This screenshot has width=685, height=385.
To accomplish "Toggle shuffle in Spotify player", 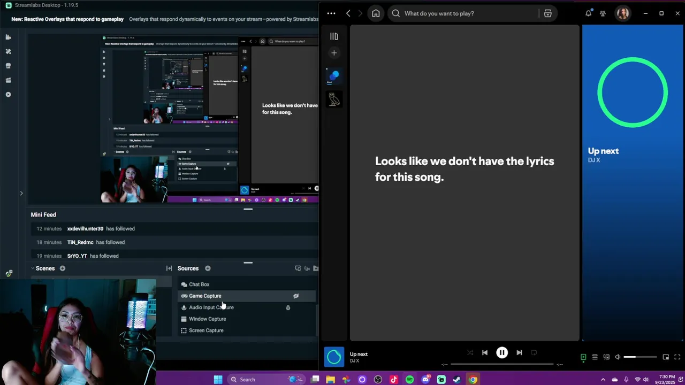I will tap(470, 353).
